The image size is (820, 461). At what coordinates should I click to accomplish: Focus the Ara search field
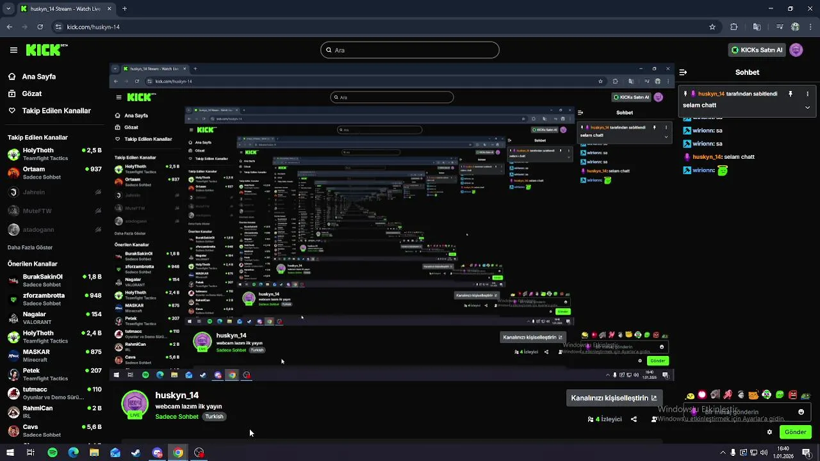(410, 50)
